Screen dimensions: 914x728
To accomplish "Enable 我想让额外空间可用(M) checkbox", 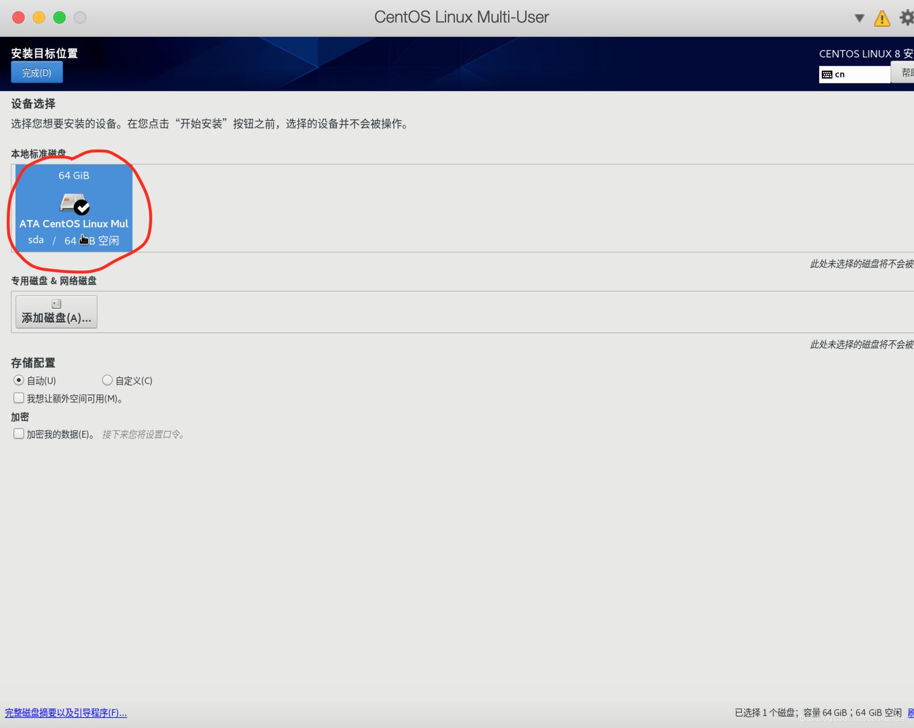I will click(x=19, y=398).
